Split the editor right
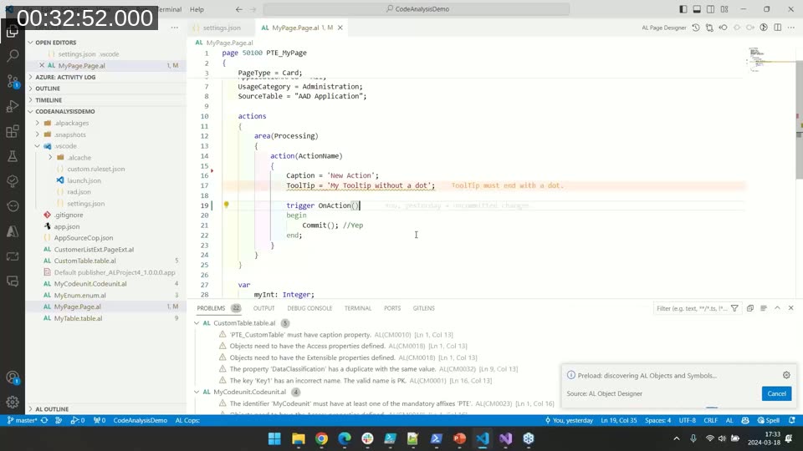This screenshot has width=803, height=451. 777,28
